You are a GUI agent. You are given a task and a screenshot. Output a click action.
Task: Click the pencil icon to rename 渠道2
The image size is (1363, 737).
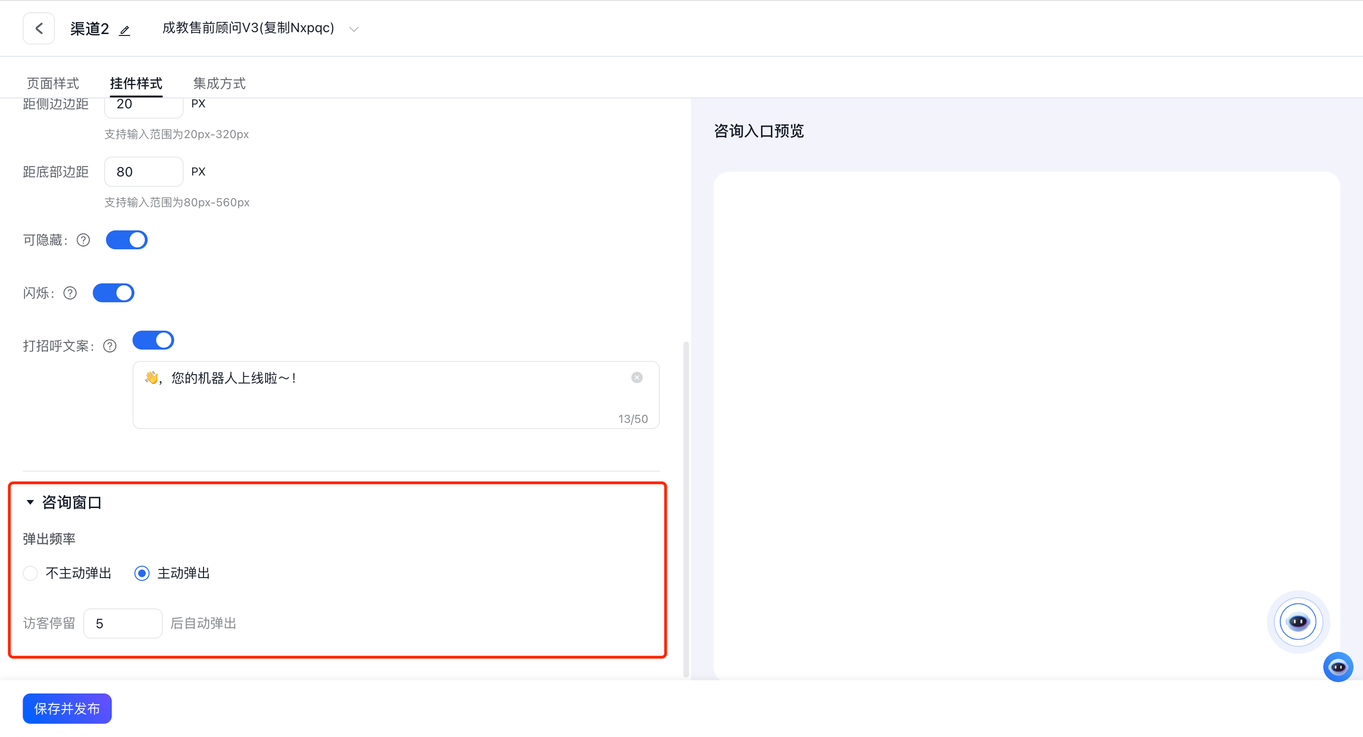coord(125,30)
